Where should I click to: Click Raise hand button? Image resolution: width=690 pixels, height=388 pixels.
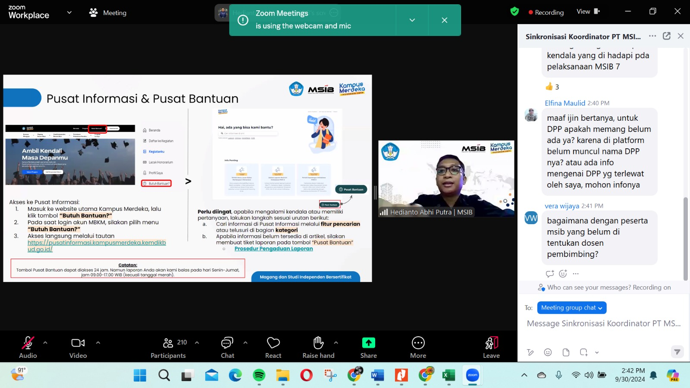pyautogui.click(x=319, y=347)
